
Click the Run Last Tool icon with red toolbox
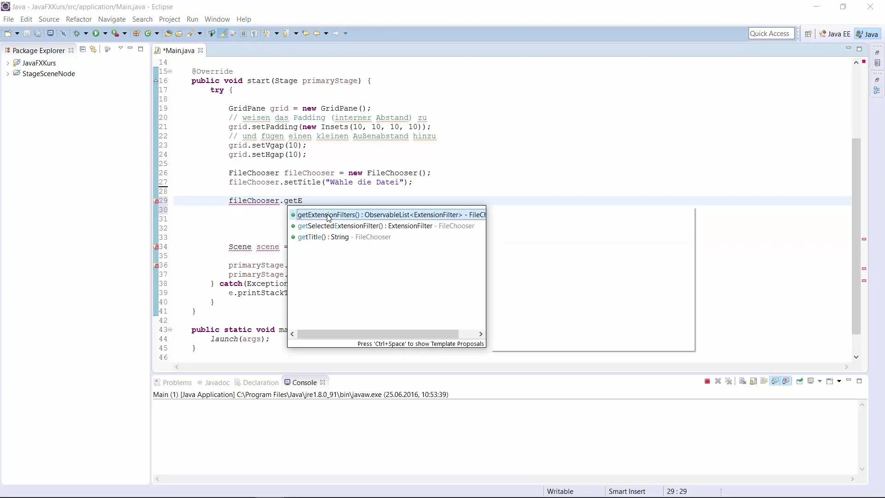pyautogui.click(x=115, y=33)
